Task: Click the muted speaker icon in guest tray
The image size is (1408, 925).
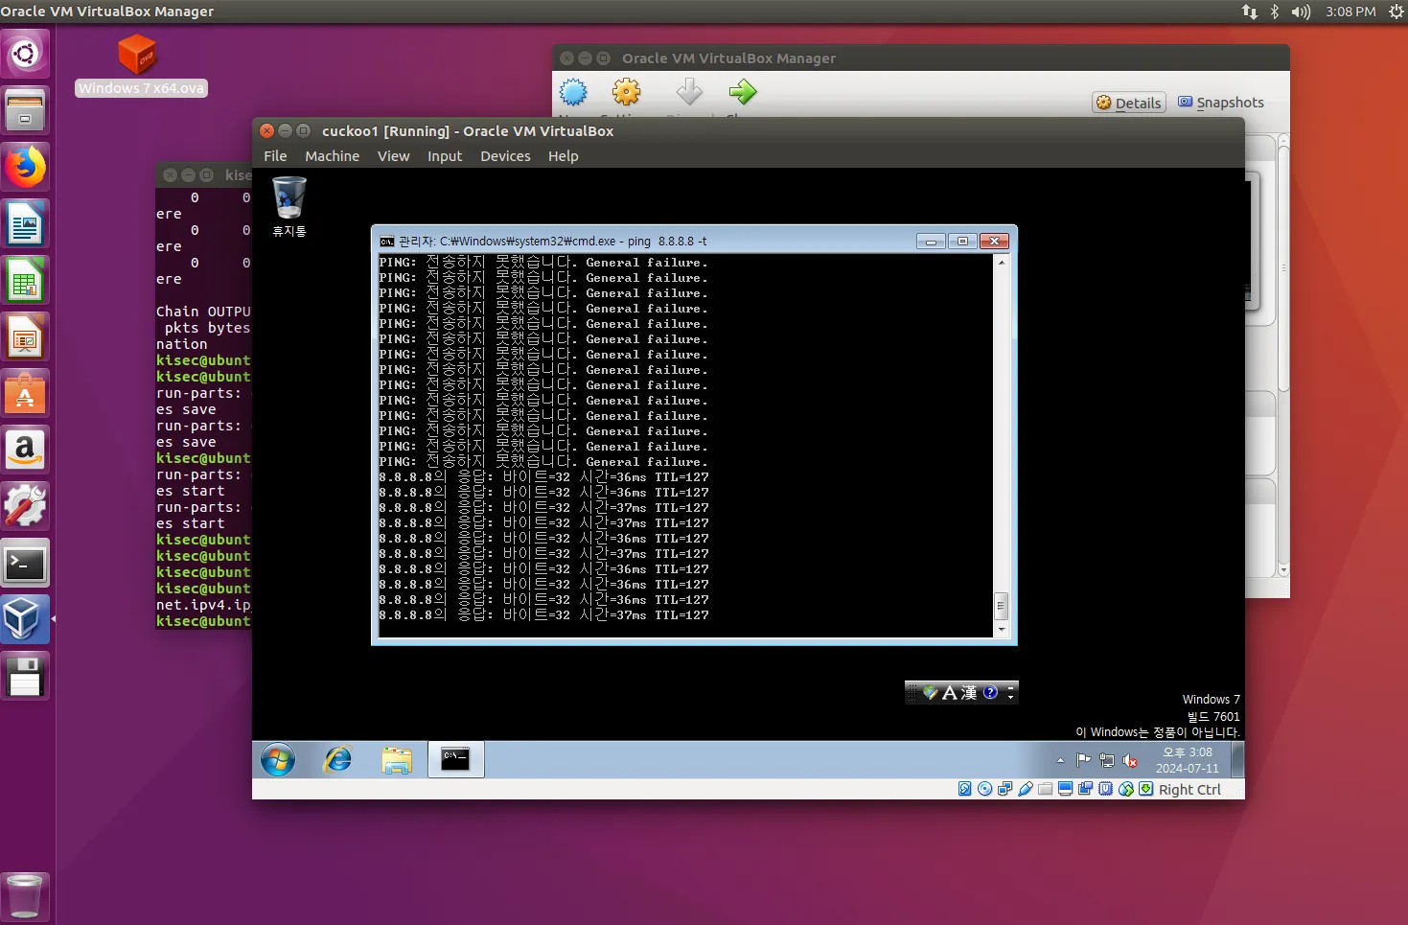Action: point(1131,761)
